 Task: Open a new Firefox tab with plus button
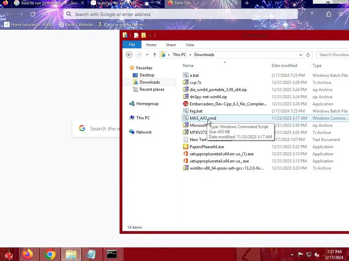pos(247,3)
